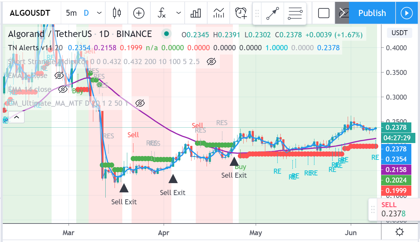Open the financials bar chart icon

click(x=196, y=13)
